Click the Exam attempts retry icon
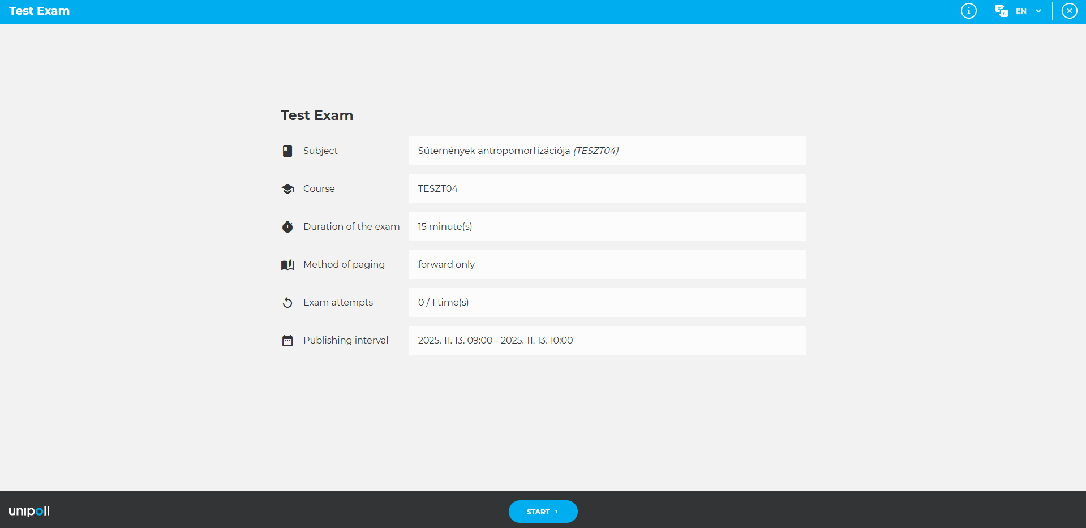This screenshot has width=1086, height=528. pyautogui.click(x=287, y=303)
